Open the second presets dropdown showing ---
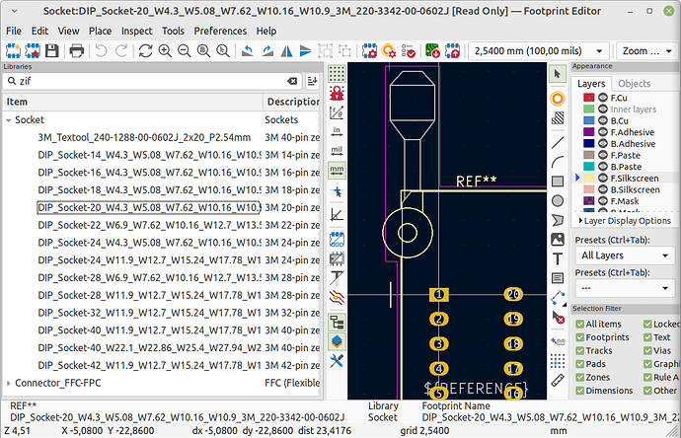The width and height of the screenshot is (681, 438). coord(624,288)
